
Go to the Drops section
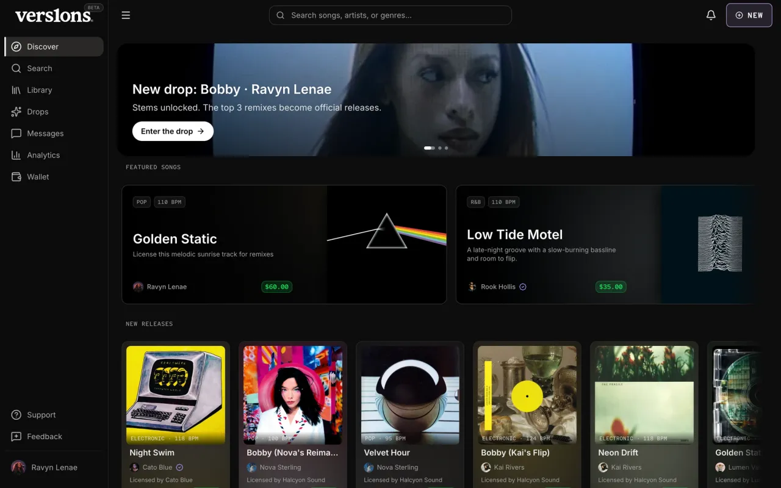[54, 112]
